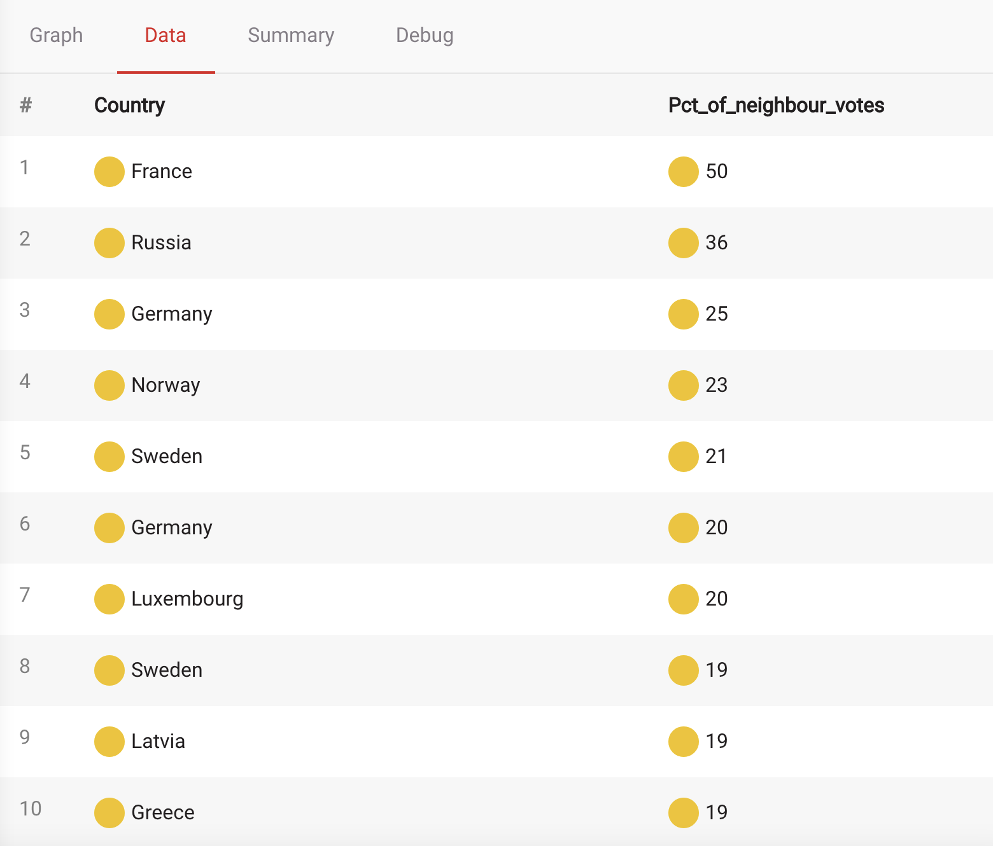This screenshot has width=993, height=846.
Task: Click the yellow dot beside Russia
Action: tap(109, 243)
